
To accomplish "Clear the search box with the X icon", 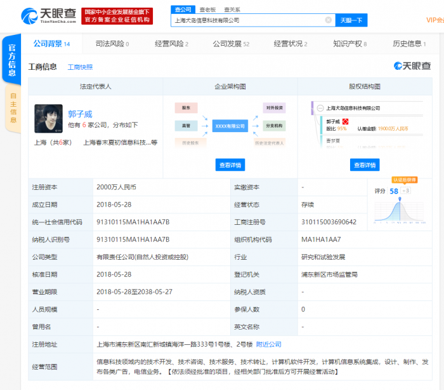I will (328, 20).
